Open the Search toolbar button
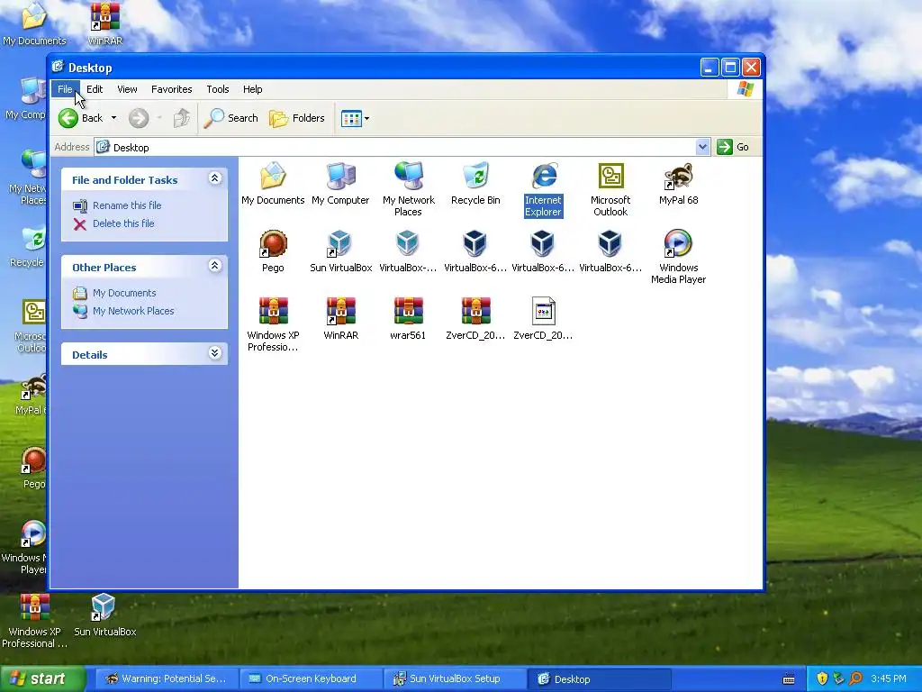Viewport: 922px width, 692px height. 231,118
